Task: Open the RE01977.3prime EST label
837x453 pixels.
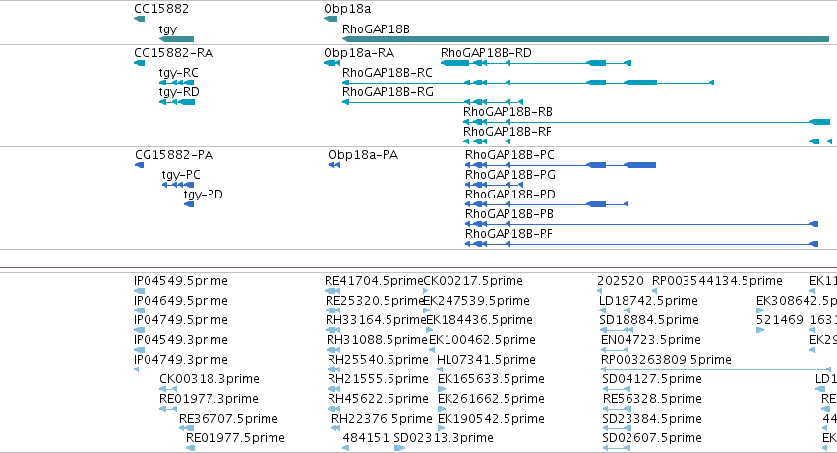Action: click(209, 400)
